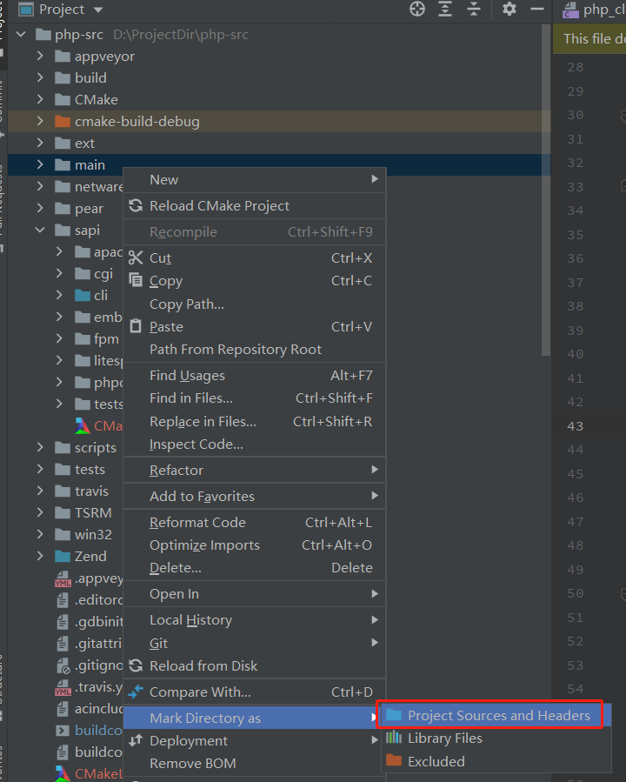The image size is (626, 782).
Task: Select the travis folder
Action: click(81, 491)
